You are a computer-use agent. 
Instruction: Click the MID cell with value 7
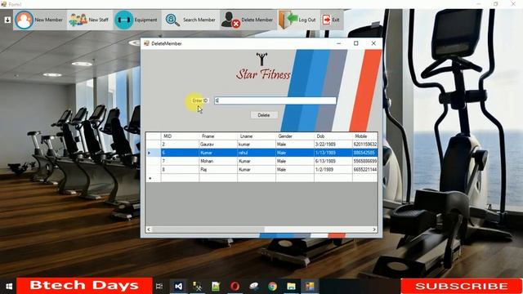click(x=180, y=161)
